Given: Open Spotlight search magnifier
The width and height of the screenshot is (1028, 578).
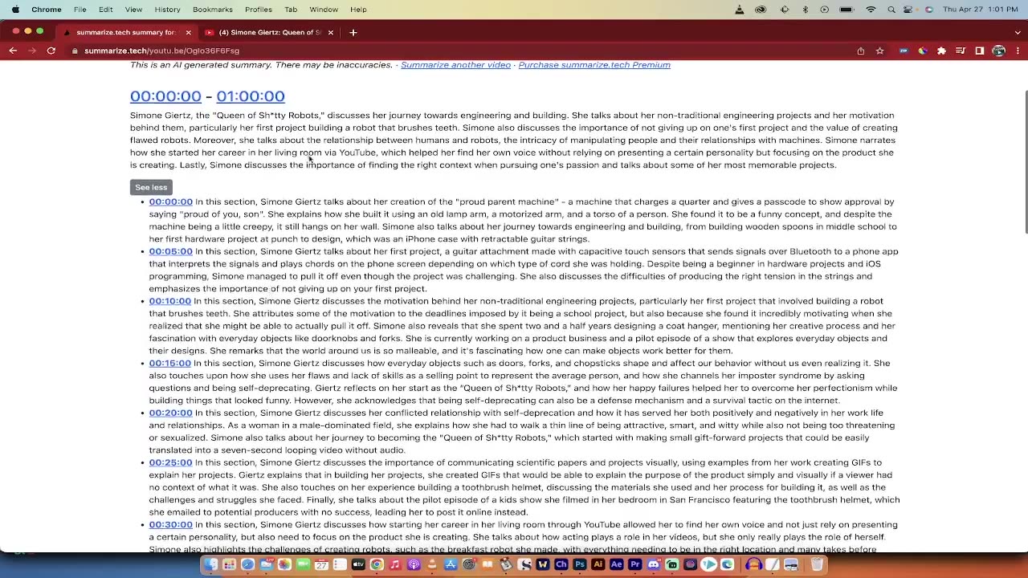Looking at the screenshot, I should pyautogui.click(x=891, y=10).
